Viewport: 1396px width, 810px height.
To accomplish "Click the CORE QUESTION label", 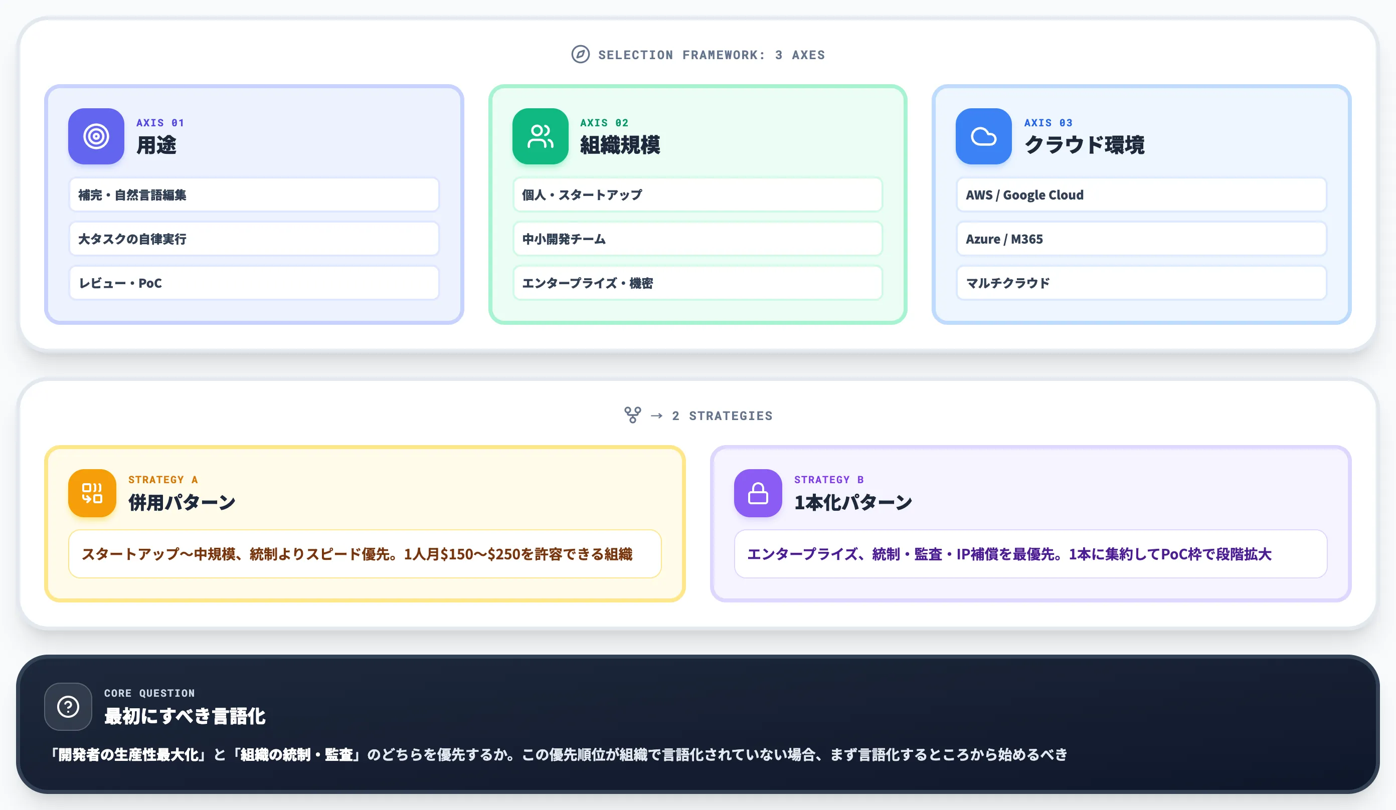I will (149, 693).
